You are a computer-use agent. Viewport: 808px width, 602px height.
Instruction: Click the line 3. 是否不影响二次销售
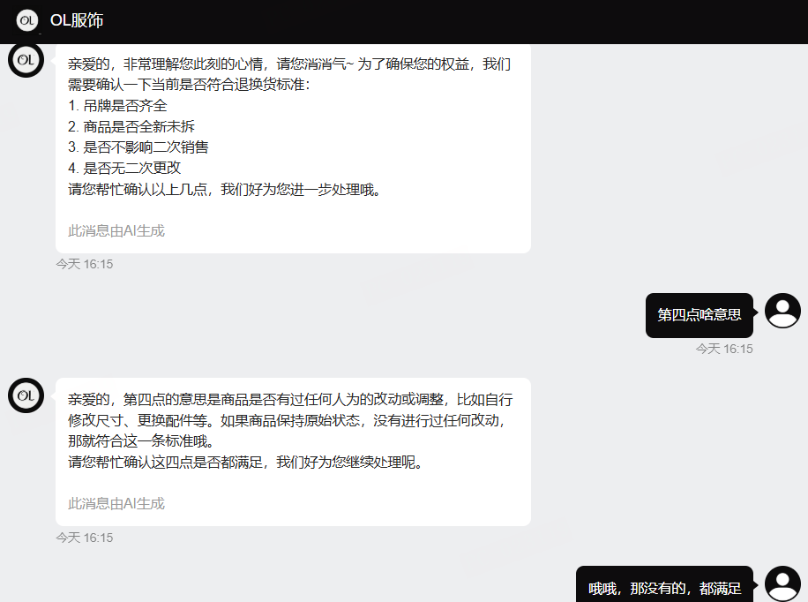(138, 147)
